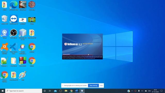Image resolution: width=165 pixels, height=93 pixels.
Task: Click 'meet.google.com is sharing your screen' text
Action: coord(75,86)
